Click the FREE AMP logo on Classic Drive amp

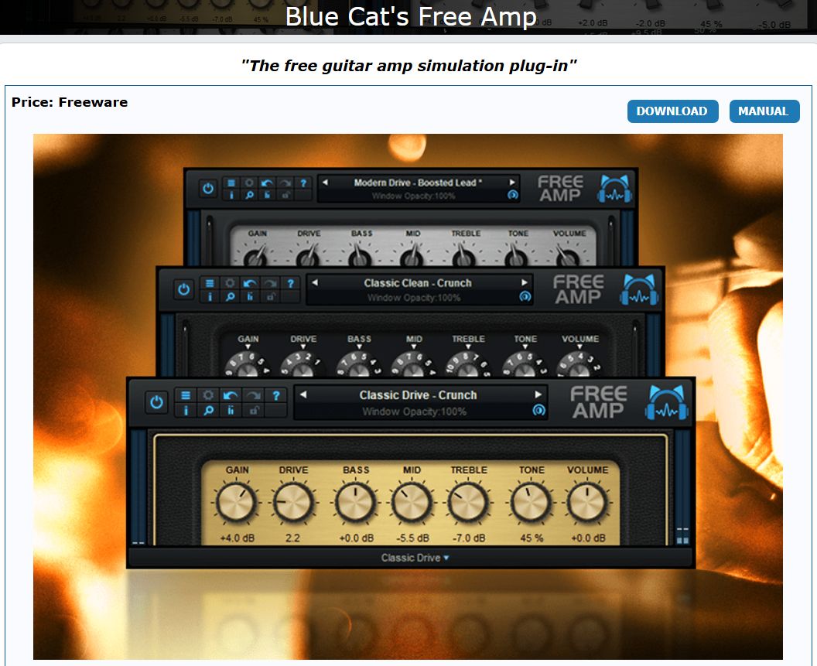click(598, 402)
